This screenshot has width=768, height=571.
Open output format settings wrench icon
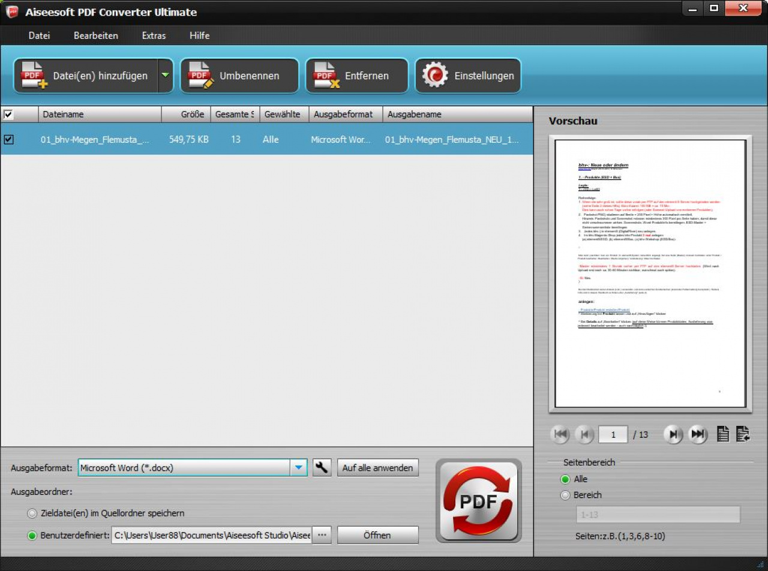(322, 468)
